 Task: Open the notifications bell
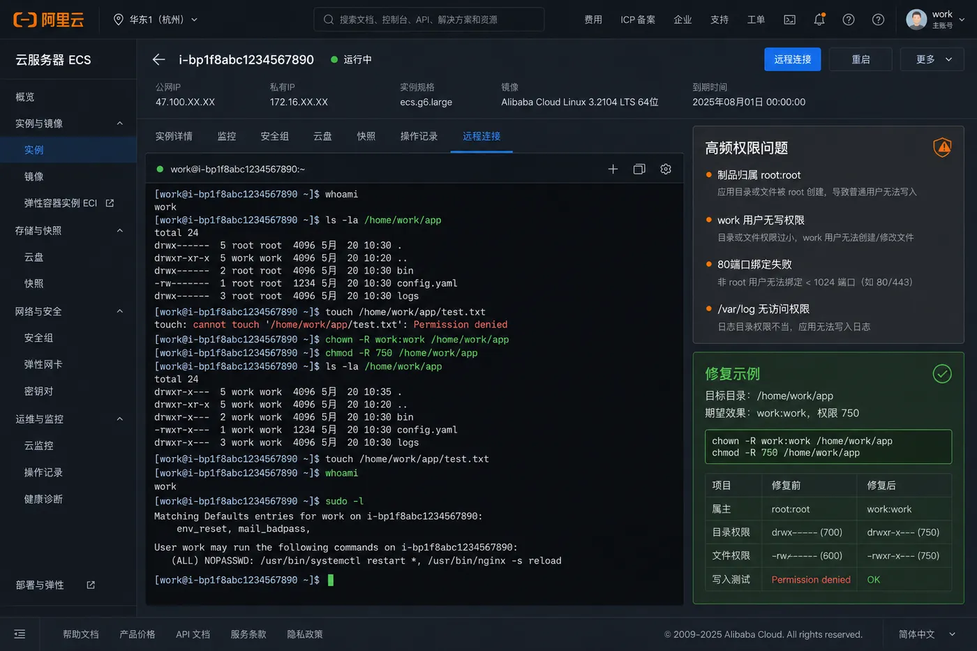819,20
